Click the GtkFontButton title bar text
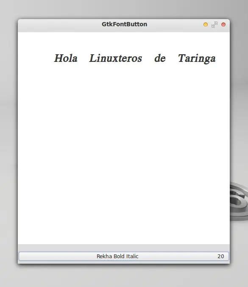This screenshot has width=248, height=287. pos(125,24)
